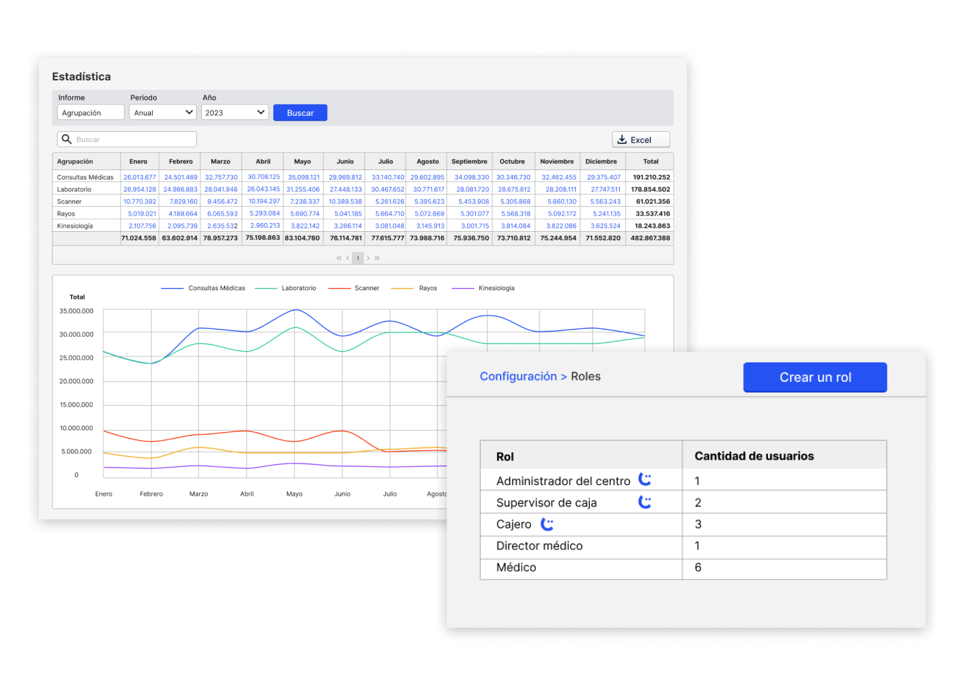Click the icon beside Supervisor de caja
Viewport: 965px width, 686px height.
(x=645, y=502)
